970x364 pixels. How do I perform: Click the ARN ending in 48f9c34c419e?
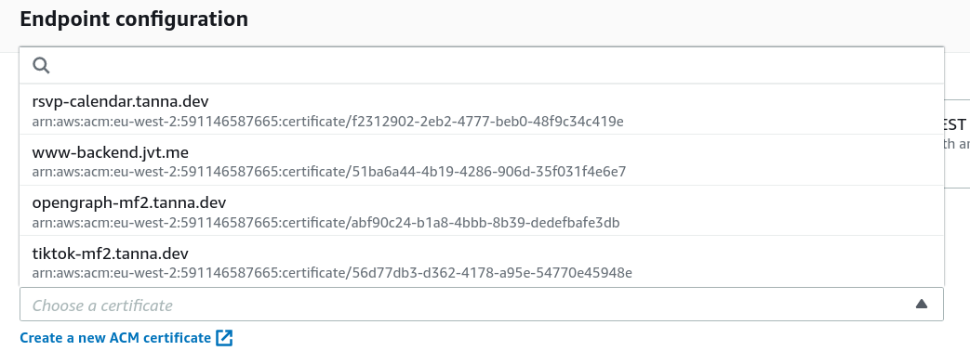pos(328,121)
